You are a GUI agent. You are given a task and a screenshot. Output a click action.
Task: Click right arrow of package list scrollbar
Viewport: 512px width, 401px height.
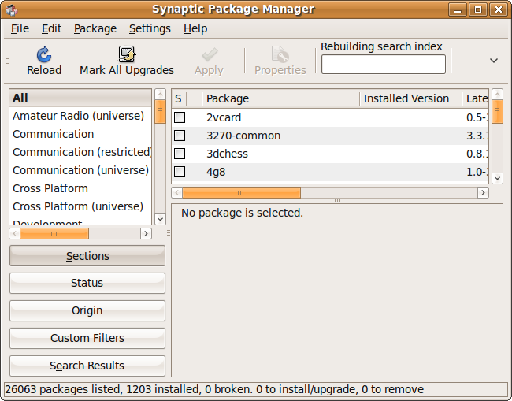coord(483,192)
